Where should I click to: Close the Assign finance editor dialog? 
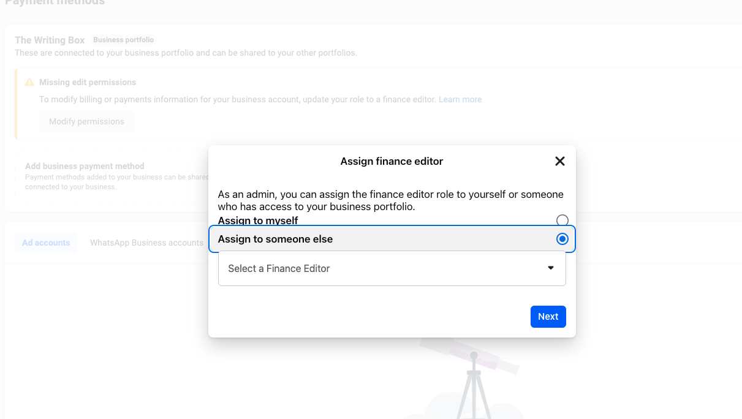(559, 161)
